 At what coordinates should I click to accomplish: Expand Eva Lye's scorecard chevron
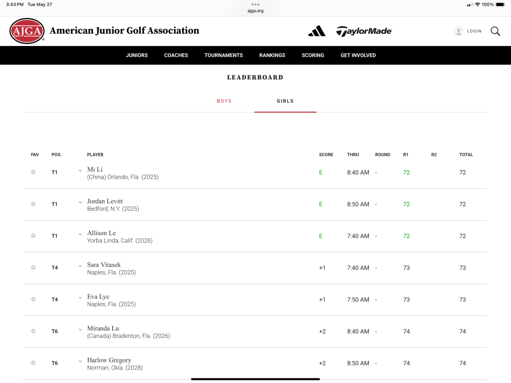80,297
